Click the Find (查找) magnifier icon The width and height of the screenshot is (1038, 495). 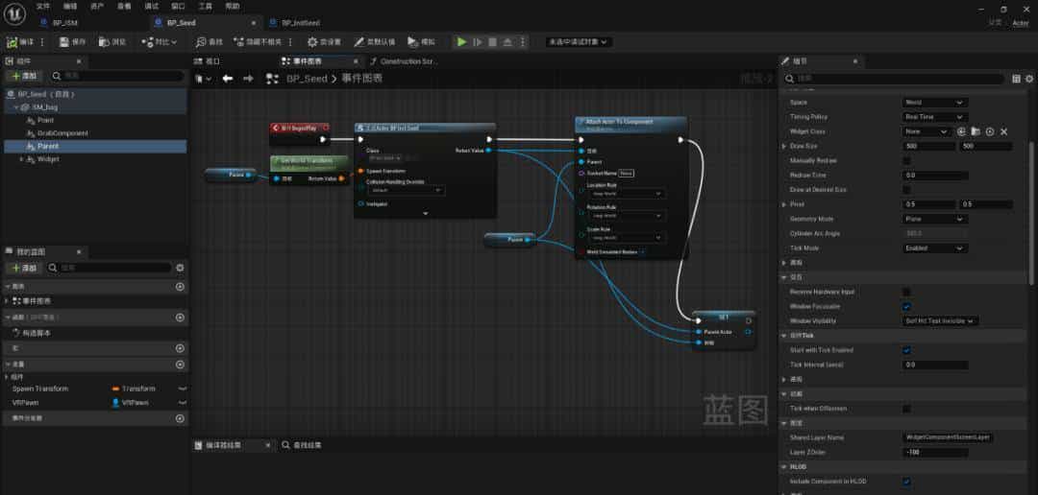tap(202, 42)
